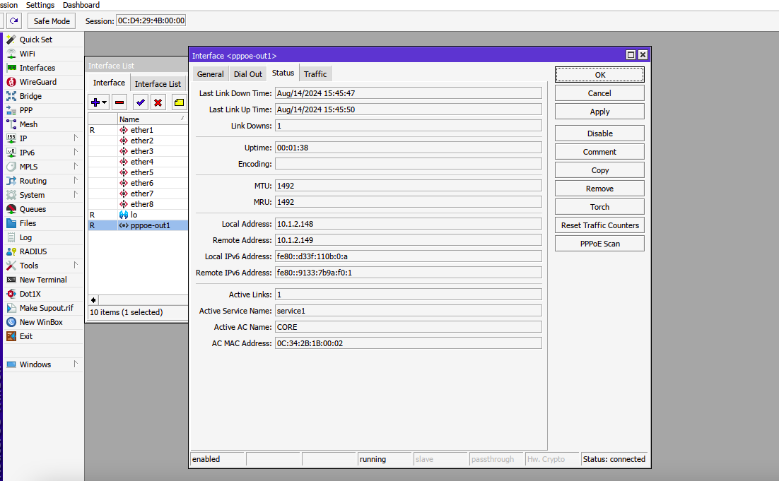
Task: Click the blue plus add icon
Action: click(x=95, y=102)
